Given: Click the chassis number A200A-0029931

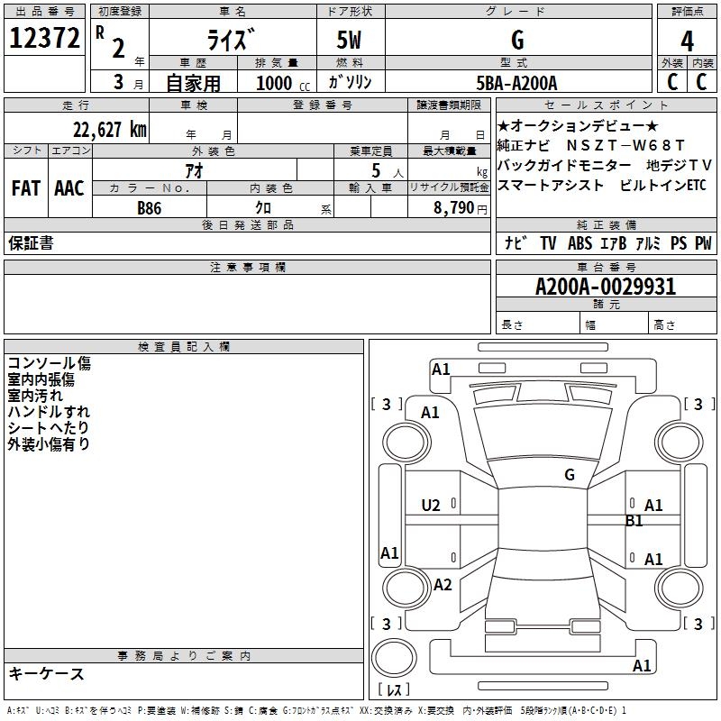Looking at the screenshot, I should [605, 287].
